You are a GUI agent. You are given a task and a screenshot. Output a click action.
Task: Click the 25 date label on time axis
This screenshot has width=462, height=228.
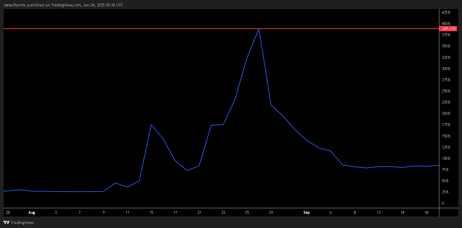tap(247, 212)
